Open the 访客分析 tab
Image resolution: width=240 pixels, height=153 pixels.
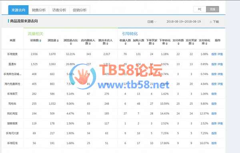(59, 10)
